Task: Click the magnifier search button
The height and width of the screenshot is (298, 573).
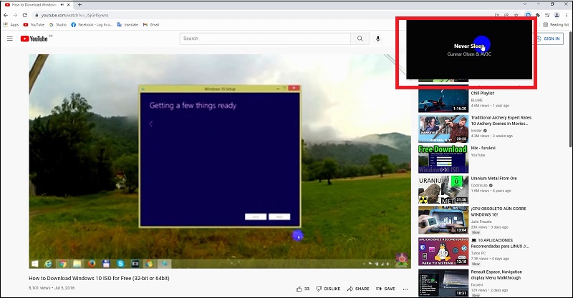Action: [359, 39]
